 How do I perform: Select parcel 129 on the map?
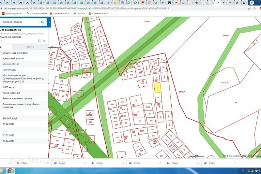click(138, 112)
